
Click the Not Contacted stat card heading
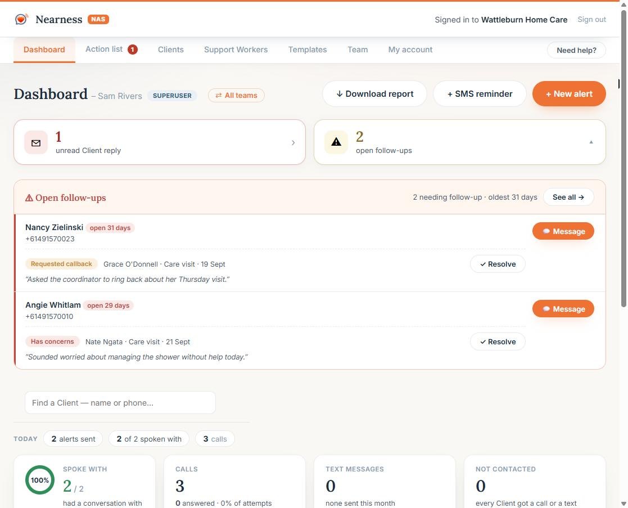pyautogui.click(x=505, y=469)
